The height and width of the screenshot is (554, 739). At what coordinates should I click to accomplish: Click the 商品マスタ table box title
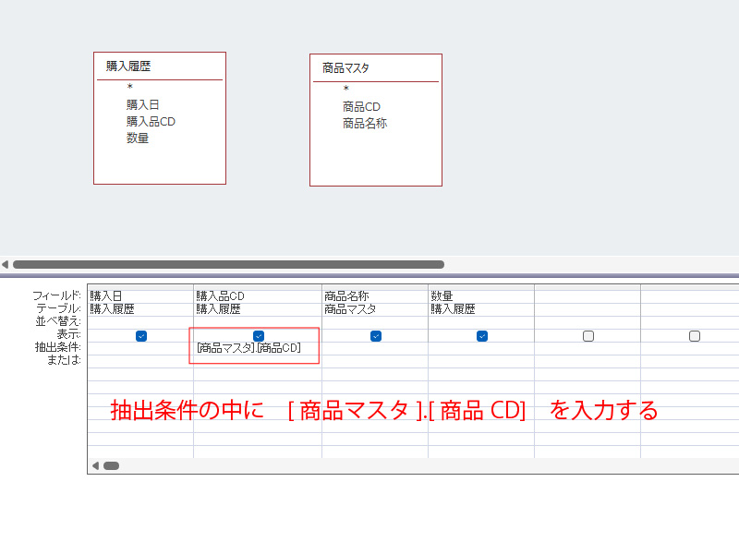[x=346, y=68]
